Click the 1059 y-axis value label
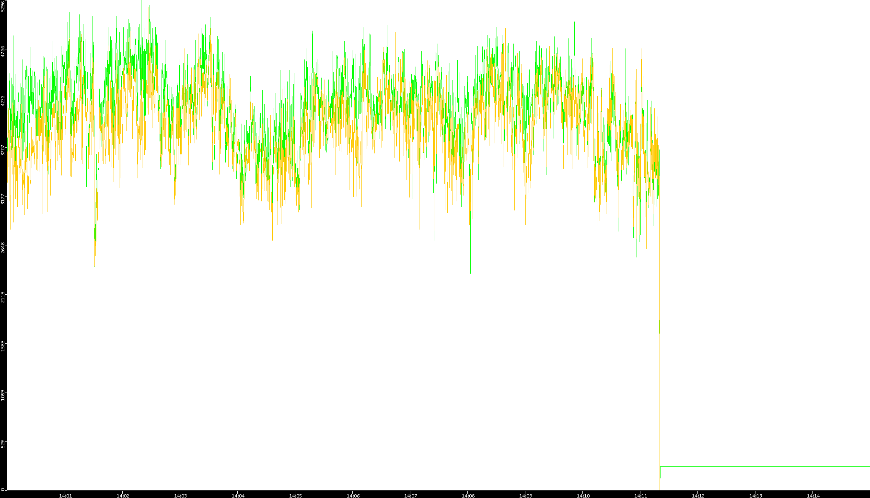 (x=3, y=395)
